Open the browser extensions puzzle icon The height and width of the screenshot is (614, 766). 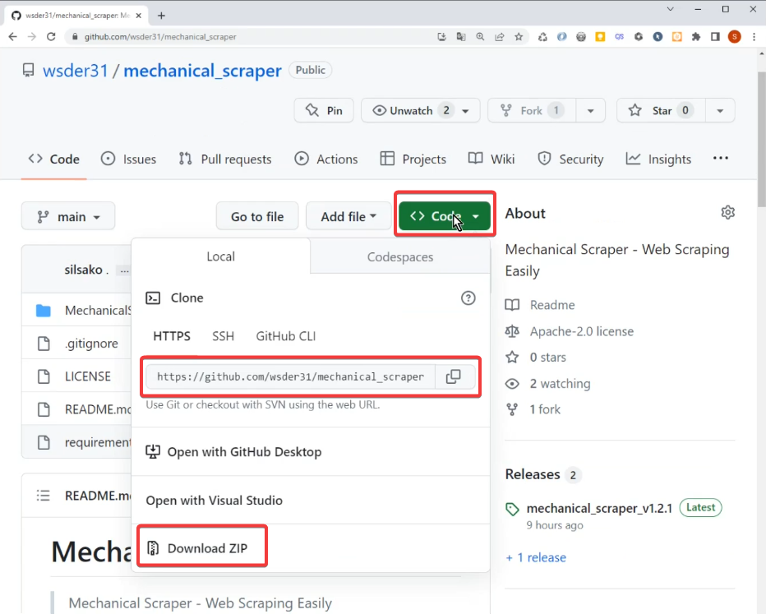[x=696, y=37]
